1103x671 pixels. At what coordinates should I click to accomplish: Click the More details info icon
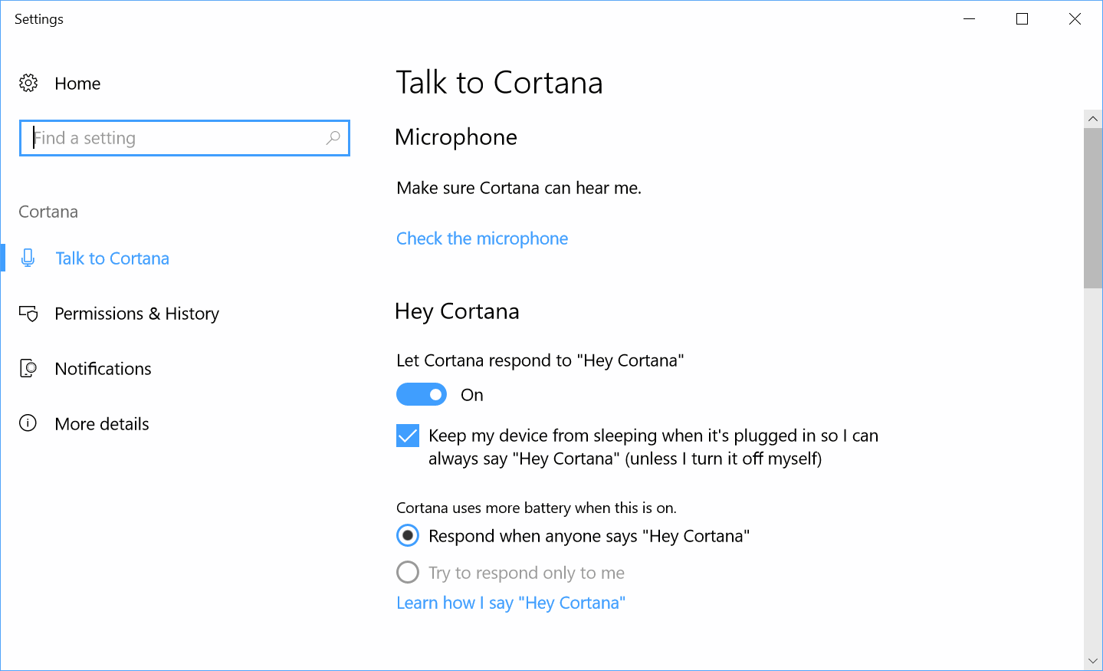28,423
